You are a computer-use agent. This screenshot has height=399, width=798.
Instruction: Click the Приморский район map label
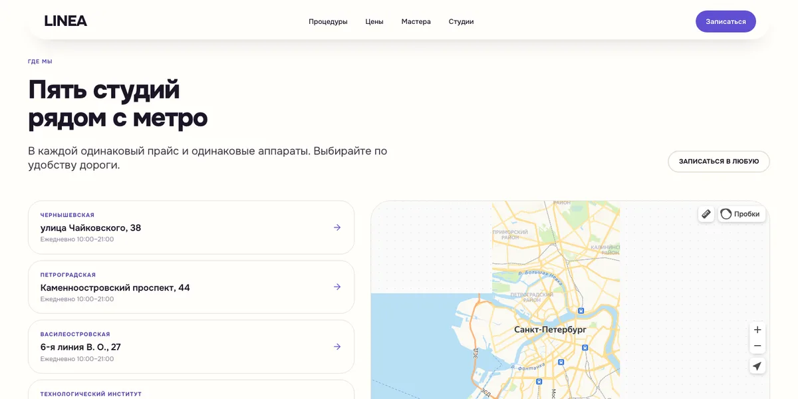coord(510,235)
